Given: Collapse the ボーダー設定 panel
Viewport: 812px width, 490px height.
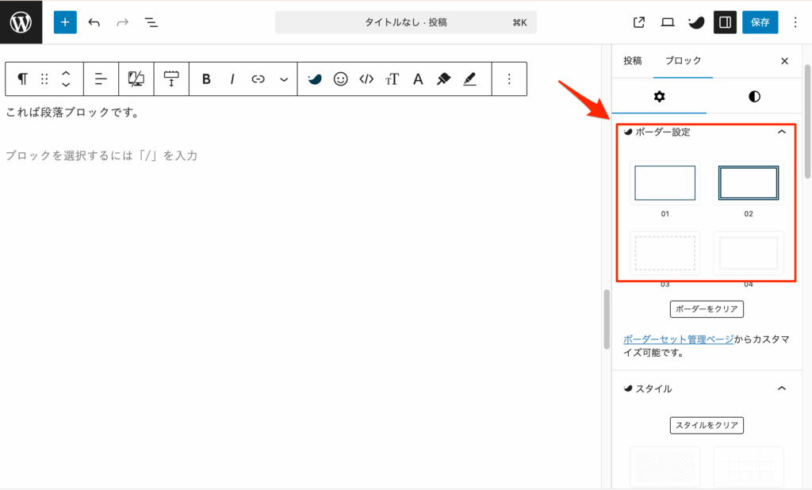Looking at the screenshot, I should [x=781, y=132].
